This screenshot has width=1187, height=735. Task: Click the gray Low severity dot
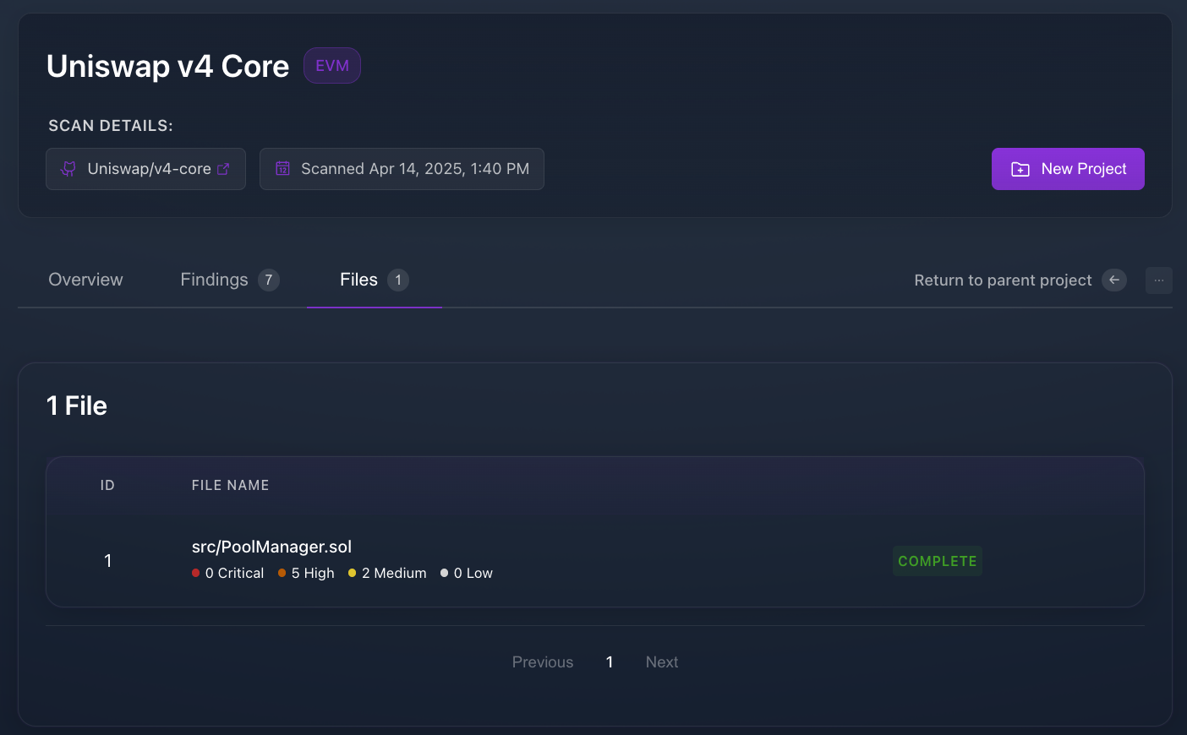[x=445, y=573]
